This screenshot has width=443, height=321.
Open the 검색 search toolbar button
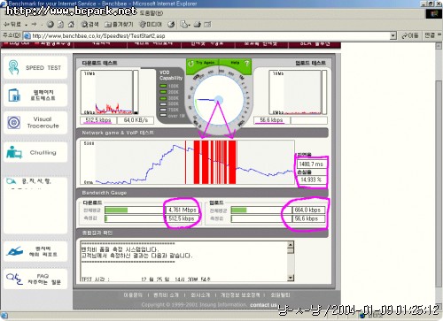[x=89, y=25]
